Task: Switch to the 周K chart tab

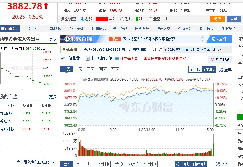Action: point(78,164)
